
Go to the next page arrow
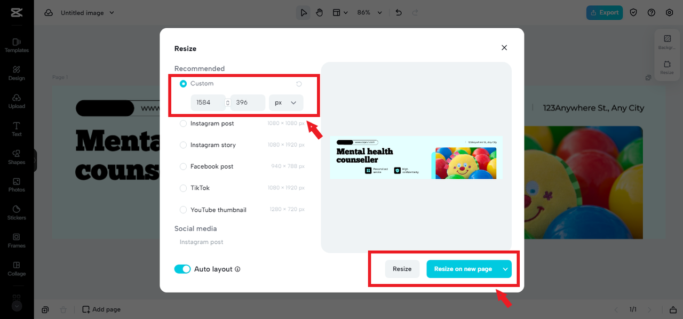(x=649, y=309)
